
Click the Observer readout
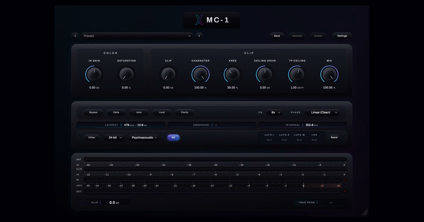coord(212,125)
